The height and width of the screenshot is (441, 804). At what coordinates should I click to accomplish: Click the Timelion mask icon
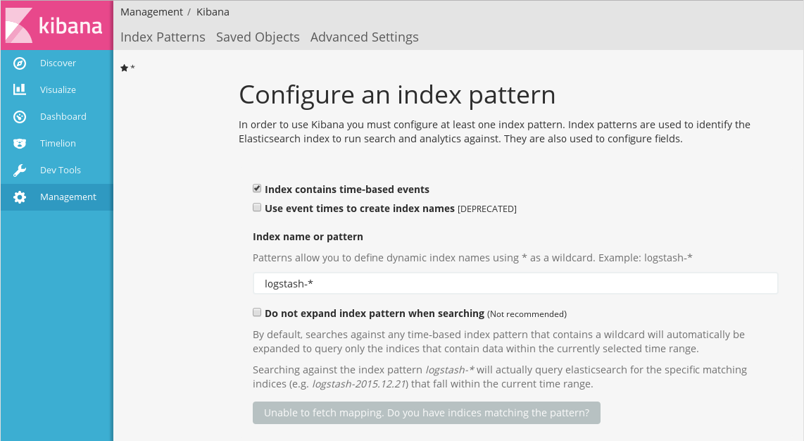(20, 144)
